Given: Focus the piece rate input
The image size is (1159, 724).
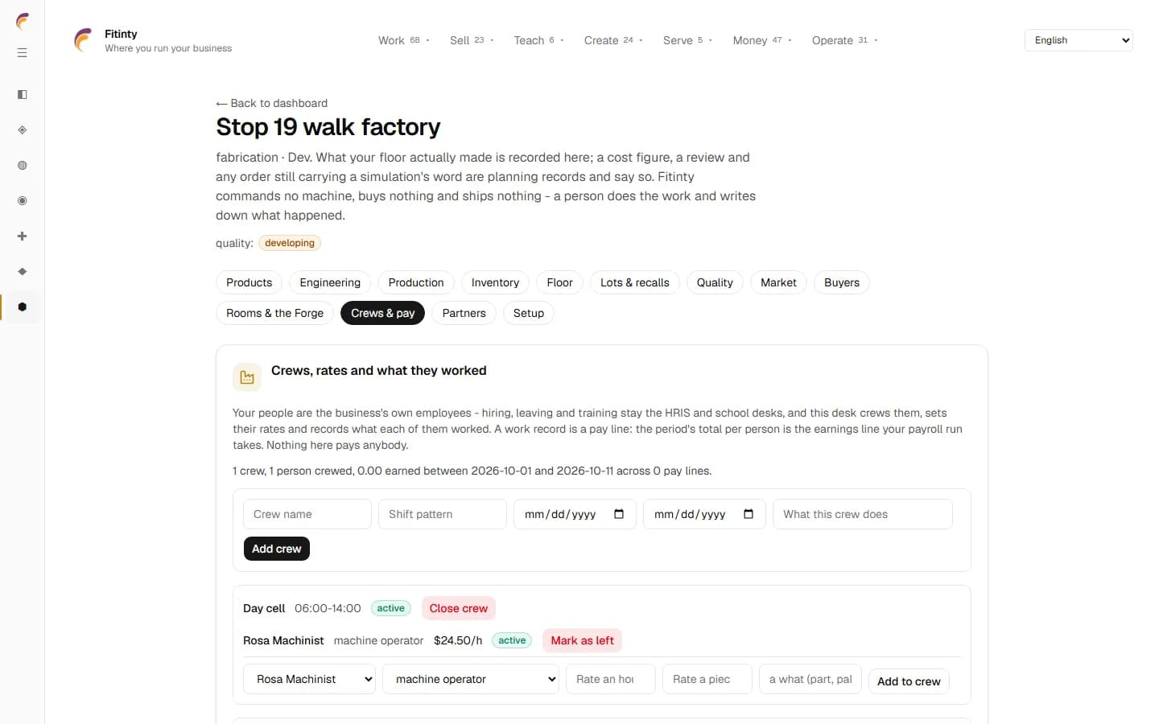Looking at the screenshot, I should click(707, 679).
